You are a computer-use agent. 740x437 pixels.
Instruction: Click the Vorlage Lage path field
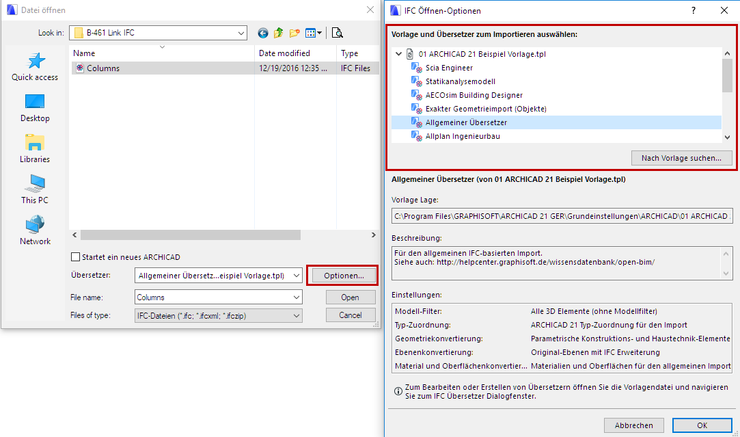562,216
